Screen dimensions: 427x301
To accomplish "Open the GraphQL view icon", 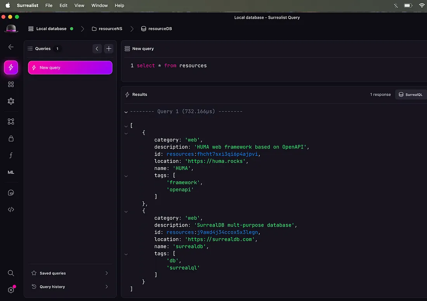I will tap(11, 101).
